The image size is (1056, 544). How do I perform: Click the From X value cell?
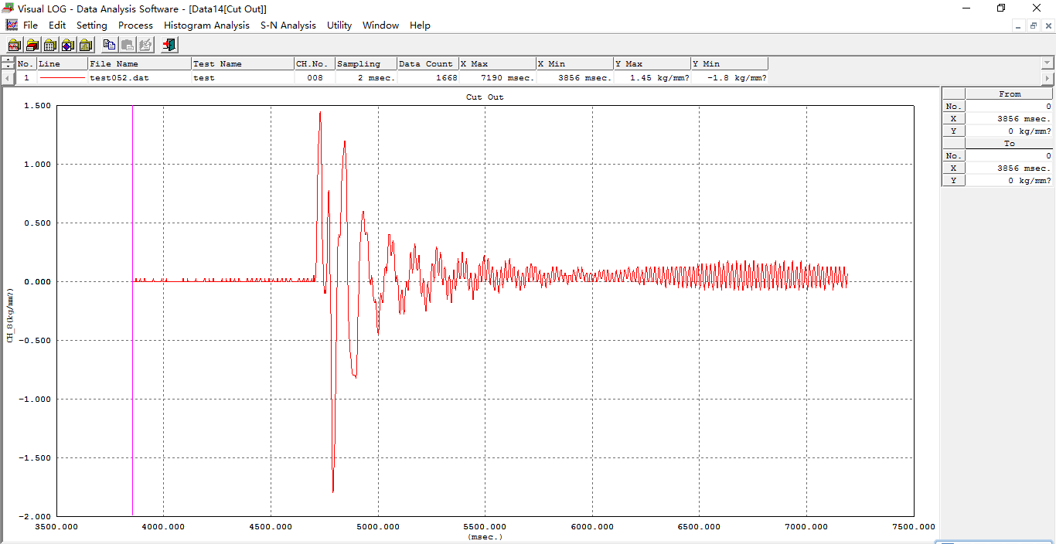coord(1008,119)
